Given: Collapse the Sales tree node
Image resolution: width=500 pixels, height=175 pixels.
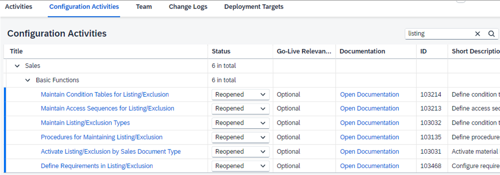Looking at the screenshot, I should coord(17,66).
